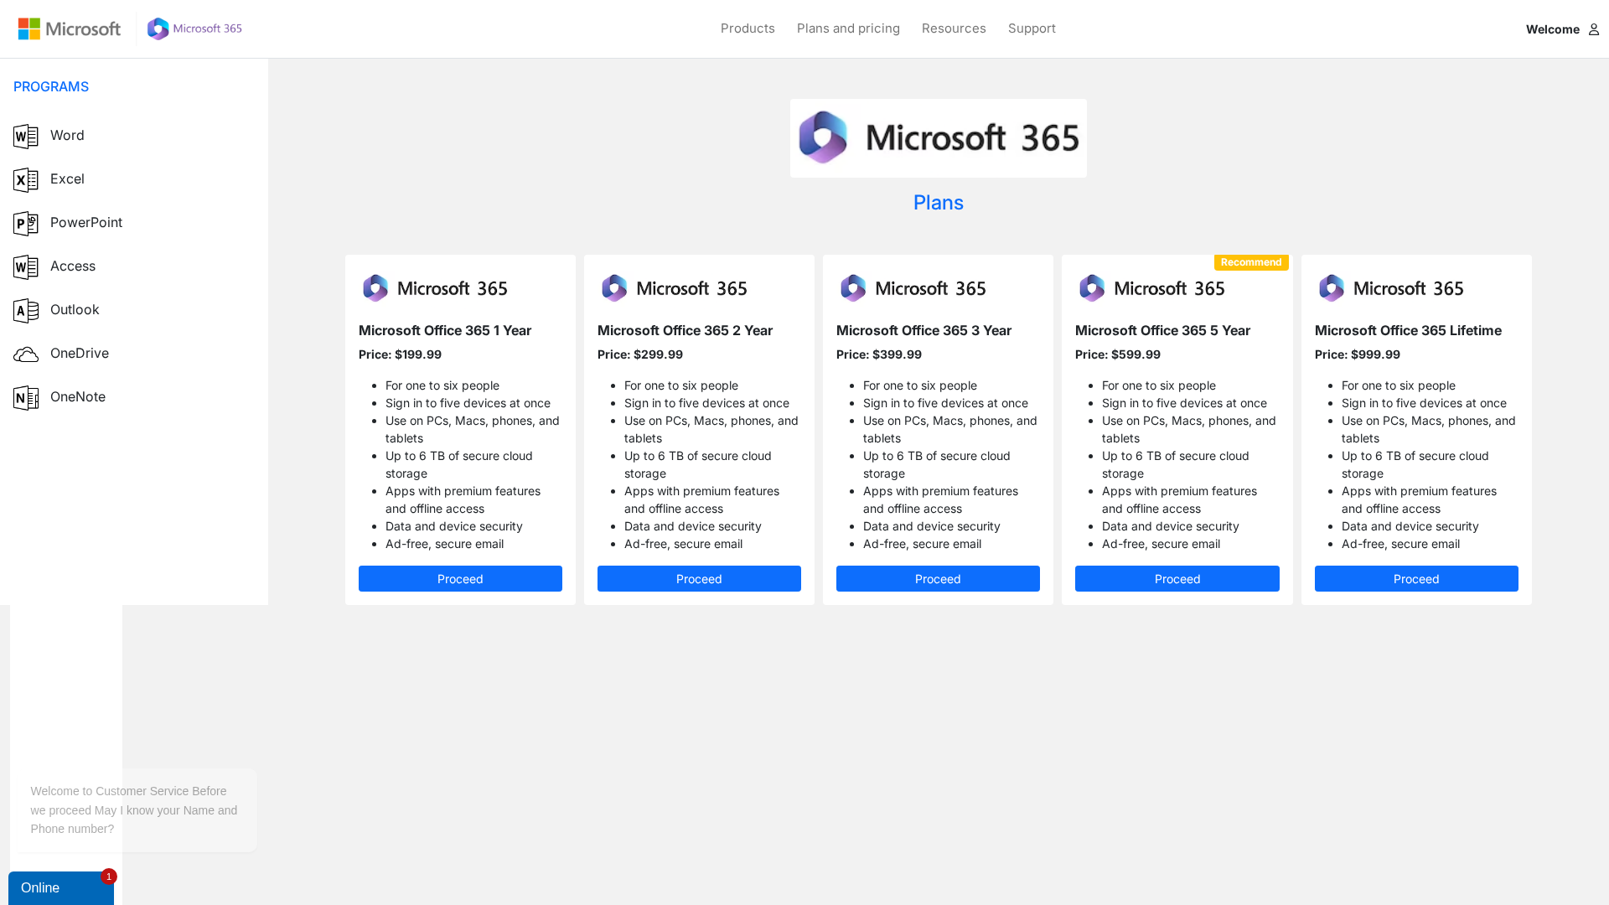Open the Products menu
This screenshot has height=905, width=1609.
748,28
